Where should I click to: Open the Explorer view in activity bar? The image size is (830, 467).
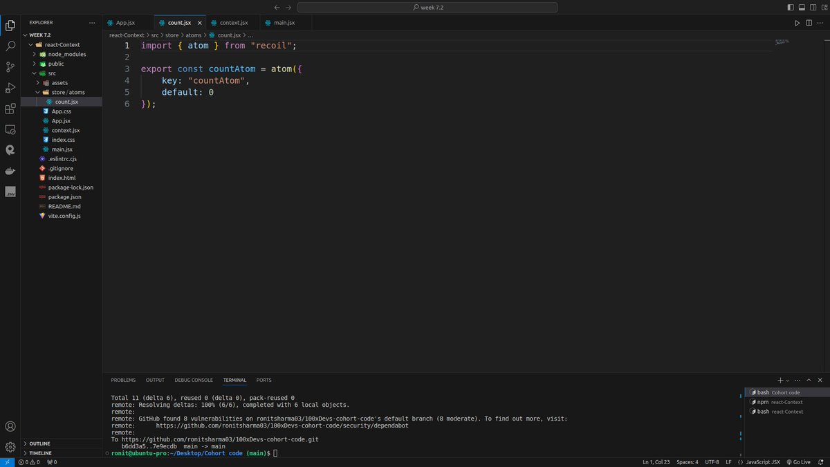pos(10,26)
